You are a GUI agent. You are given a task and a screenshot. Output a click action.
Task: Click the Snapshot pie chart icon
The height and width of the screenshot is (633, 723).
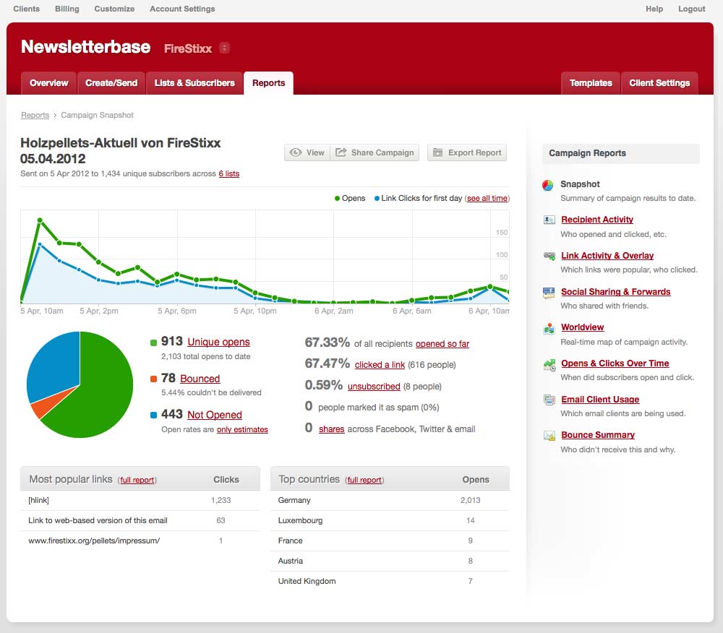tap(548, 185)
